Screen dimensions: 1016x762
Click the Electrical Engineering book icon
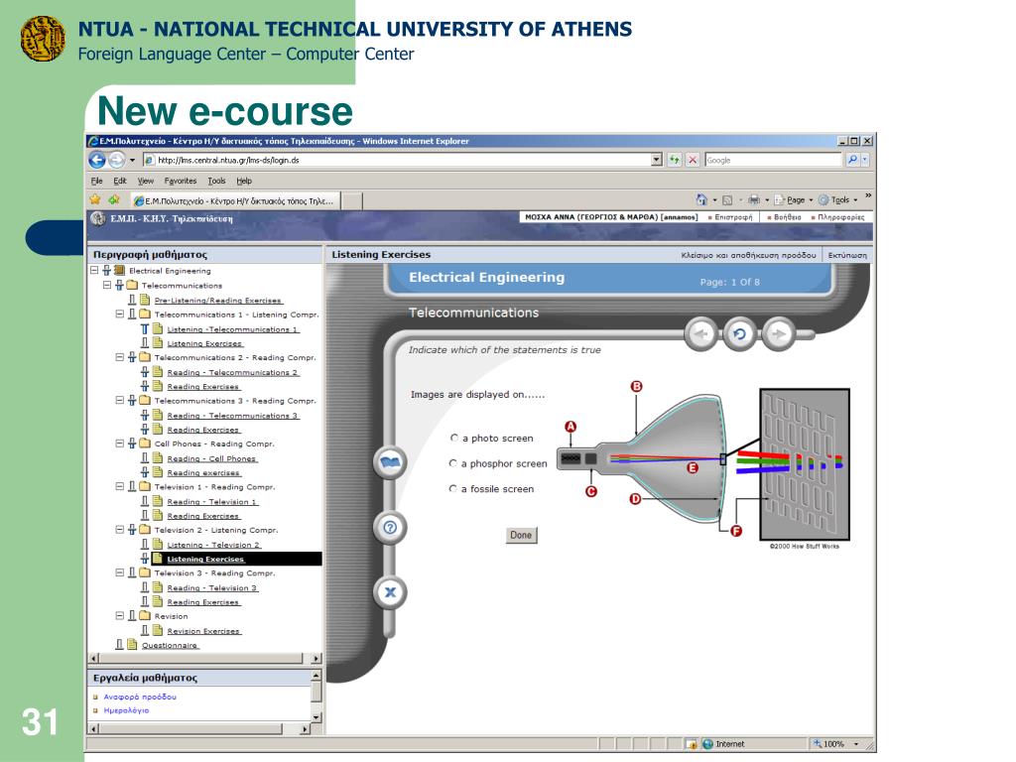pos(119,270)
